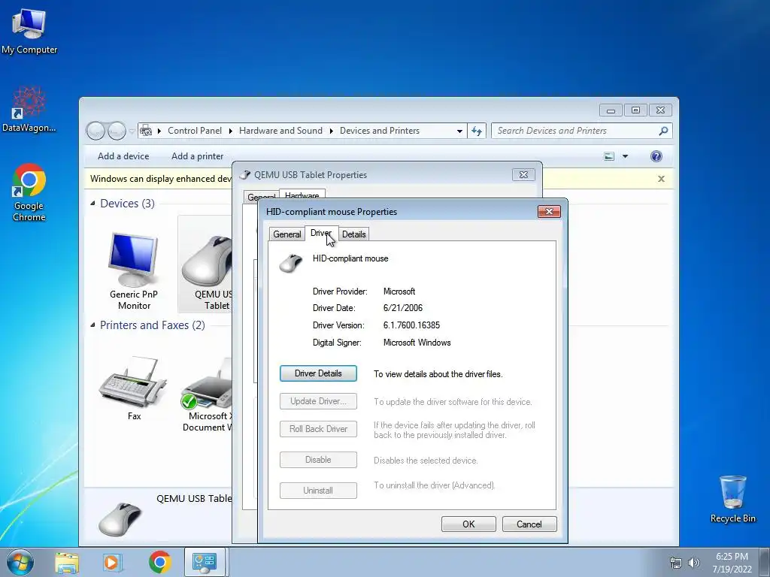Open My Computer desktop icon
The width and height of the screenshot is (770, 577).
[x=29, y=31]
